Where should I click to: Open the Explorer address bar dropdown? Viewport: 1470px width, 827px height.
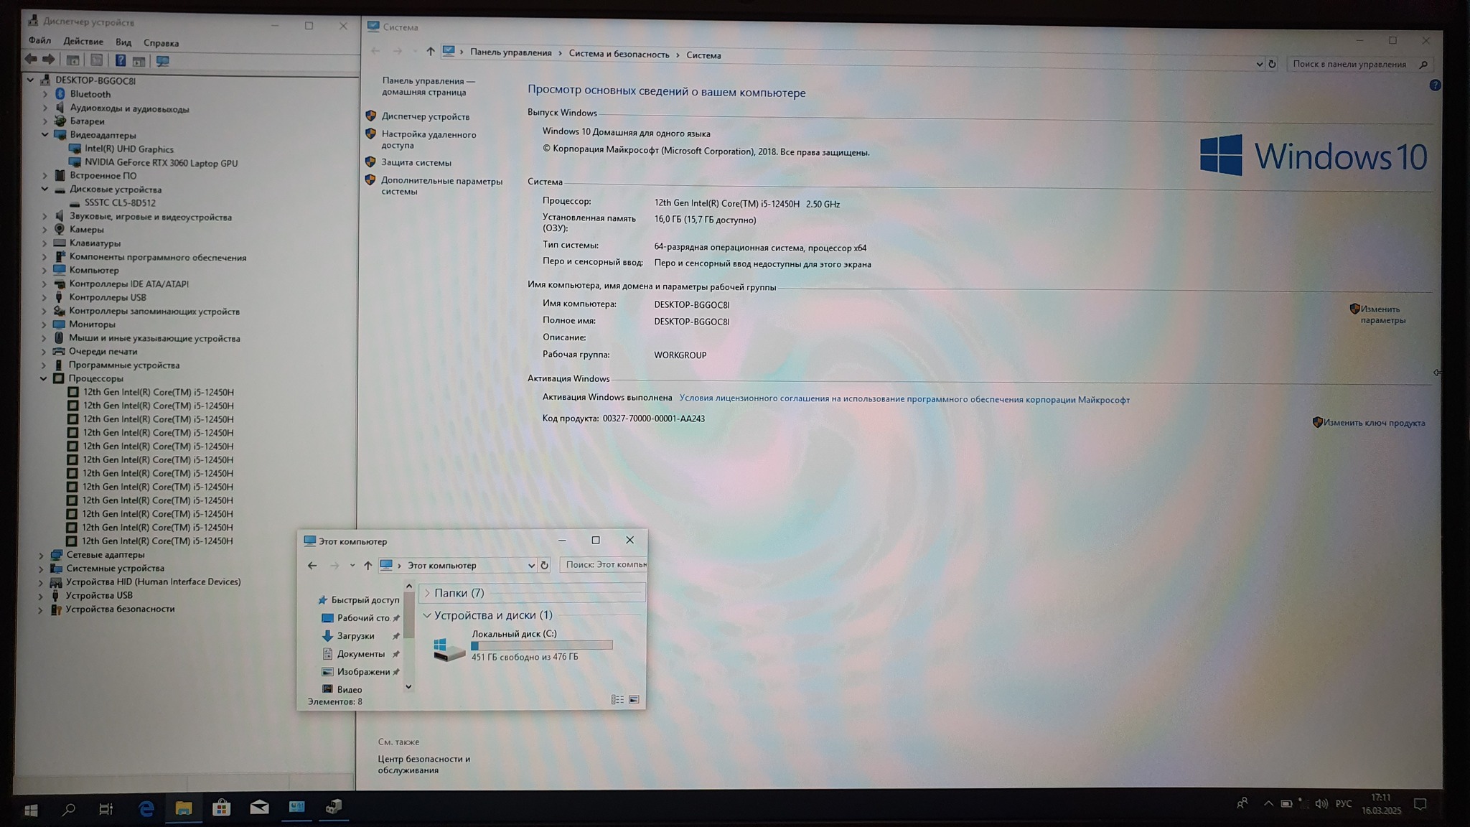(x=531, y=566)
